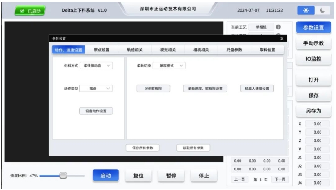The height and width of the screenshot is (190, 336).
Task: Click the time 11:31:33
Action: 274,10
